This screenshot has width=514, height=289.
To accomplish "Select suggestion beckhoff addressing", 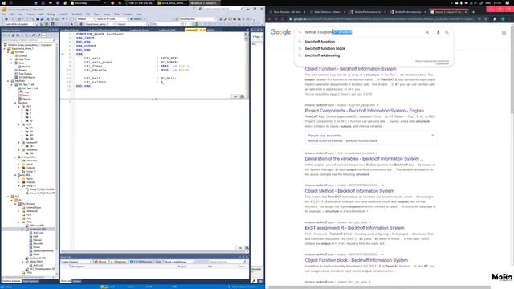I will pos(322,55).
